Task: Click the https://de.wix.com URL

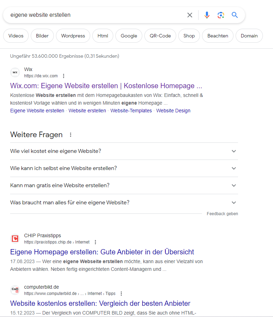Action: point(41,76)
